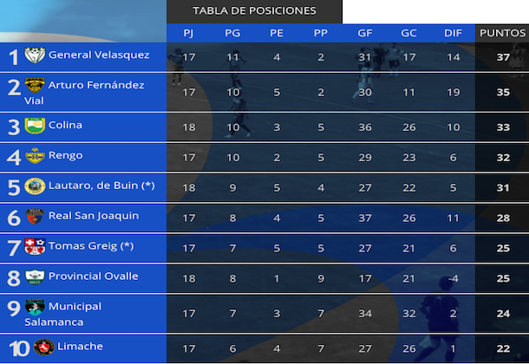Click the Arturo Fernández Vial team crest

point(35,86)
